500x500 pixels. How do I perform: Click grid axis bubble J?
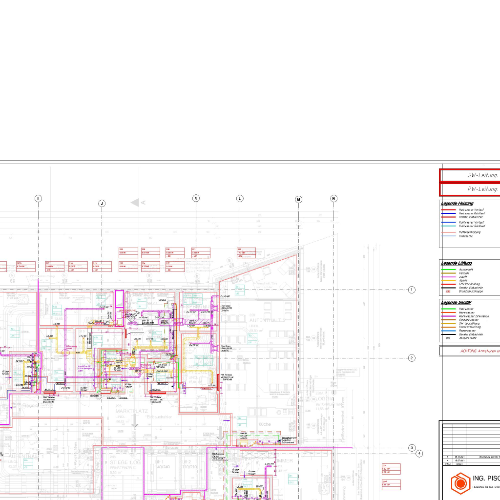pyautogui.click(x=102, y=203)
